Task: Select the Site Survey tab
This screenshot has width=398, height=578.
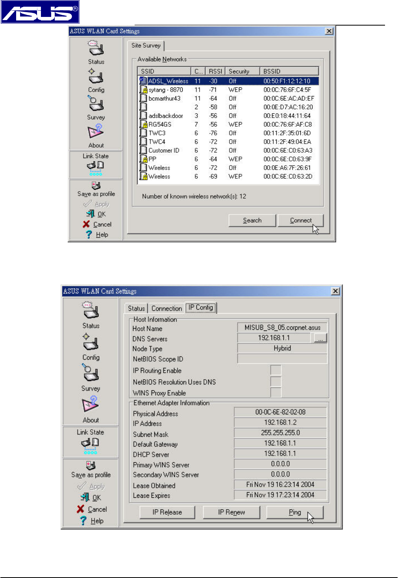Action: (x=146, y=45)
